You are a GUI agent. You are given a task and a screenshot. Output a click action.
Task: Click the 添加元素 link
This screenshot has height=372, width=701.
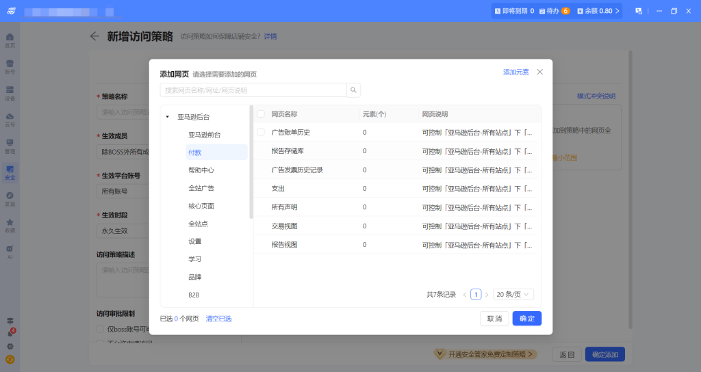515,72
